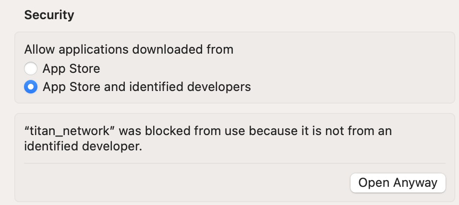Click the 'App Store' option label text
Screen dimensions: 459x205
coord(71,68)
